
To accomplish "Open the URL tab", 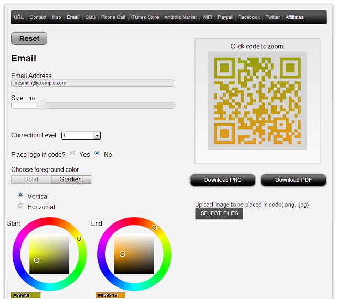I will coord(19,17).
